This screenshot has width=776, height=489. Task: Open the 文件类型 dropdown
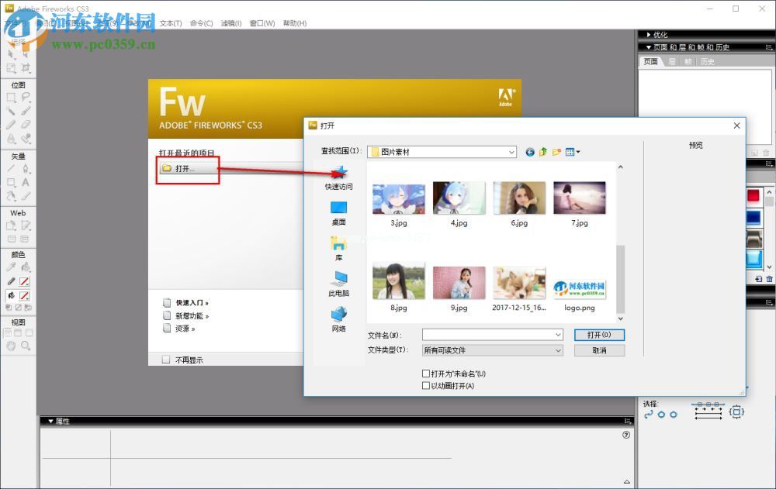coord(556,350)
